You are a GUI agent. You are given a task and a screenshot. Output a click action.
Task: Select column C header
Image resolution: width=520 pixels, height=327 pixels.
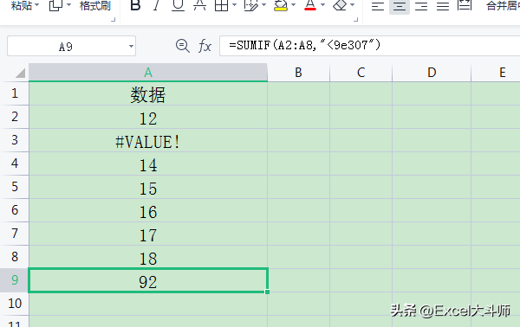[x=361, y=73]
